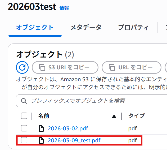This screenshot has width=167, height=150.
Task: Open the プロパティ tab
Action: [x=133, y=27]
